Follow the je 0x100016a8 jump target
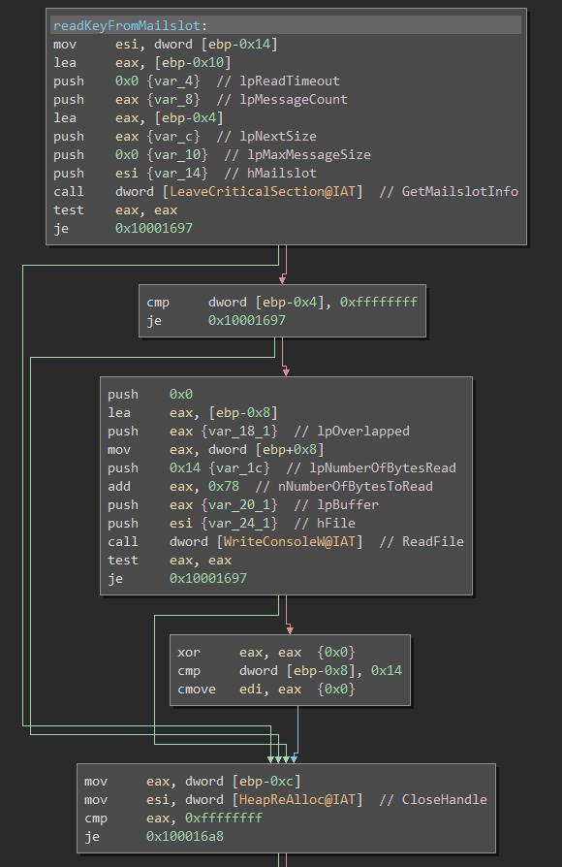 [x=184, y=837]
